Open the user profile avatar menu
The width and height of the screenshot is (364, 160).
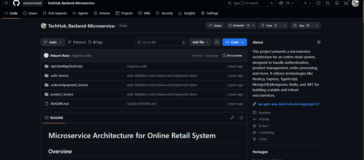pos(355,3)
